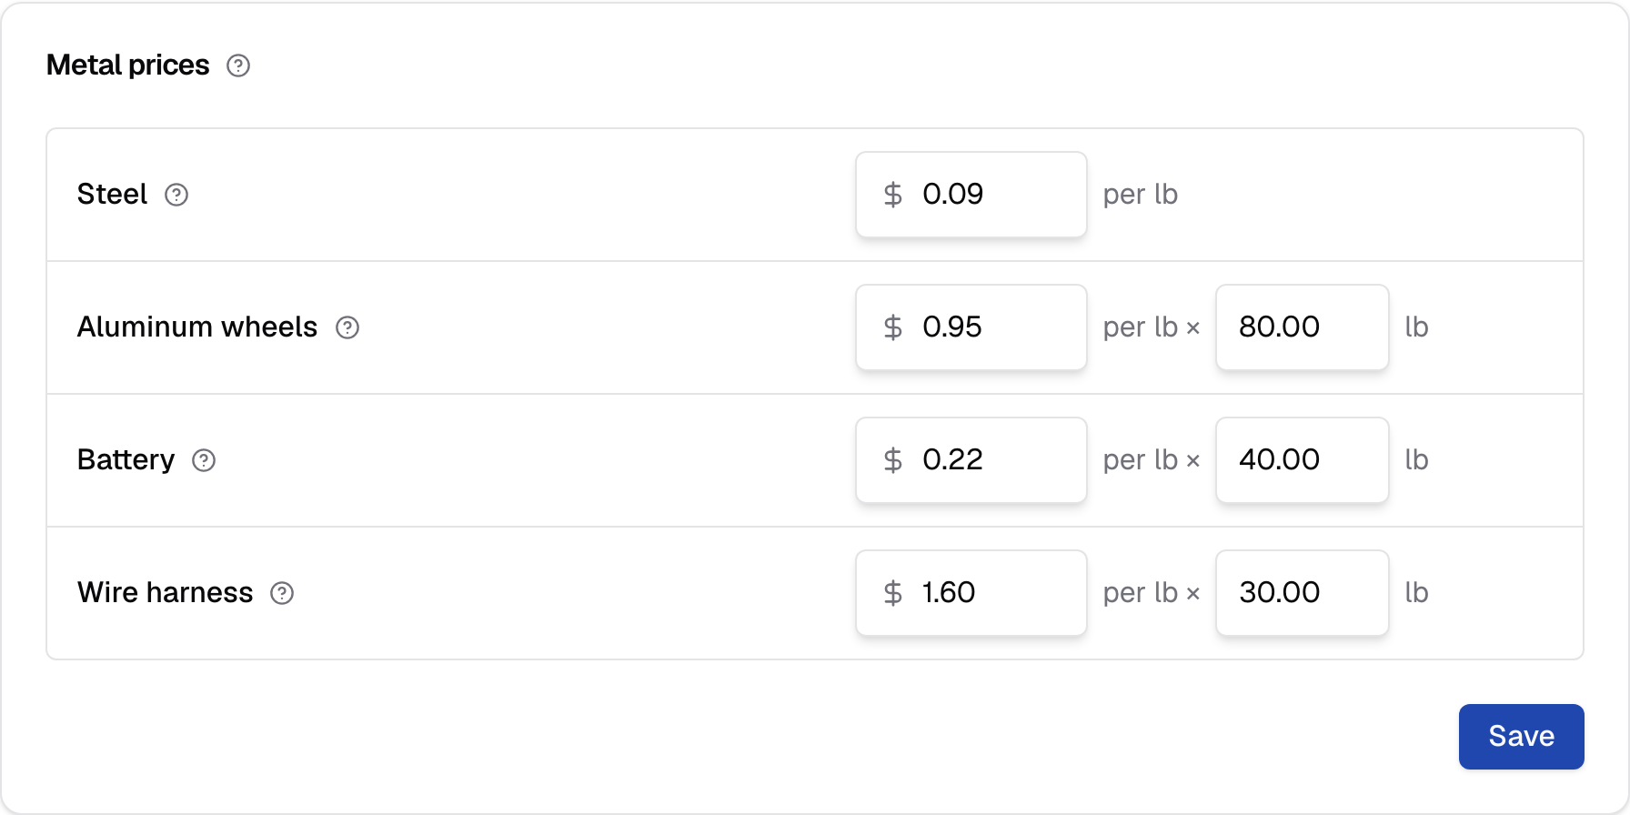This screenshot has height=815, width=1630.
Task: Focus the Battery price 0.22 field
Action: [x=971, y=460]
